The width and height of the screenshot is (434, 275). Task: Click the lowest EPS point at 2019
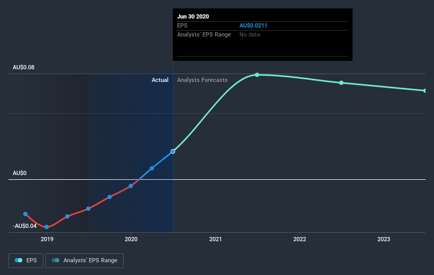coord(47,227)
